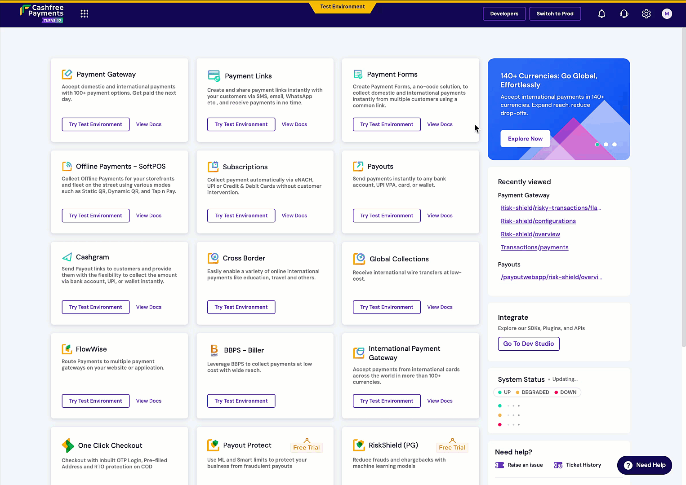The width and height of the screenshot is (686, 485).
Task: Click the Payment Links product icon
Action: 214,76
